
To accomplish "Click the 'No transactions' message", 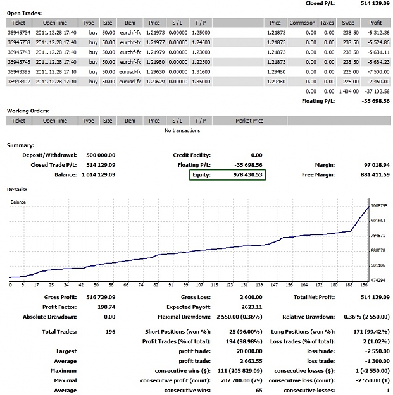I will click(182, 130).
